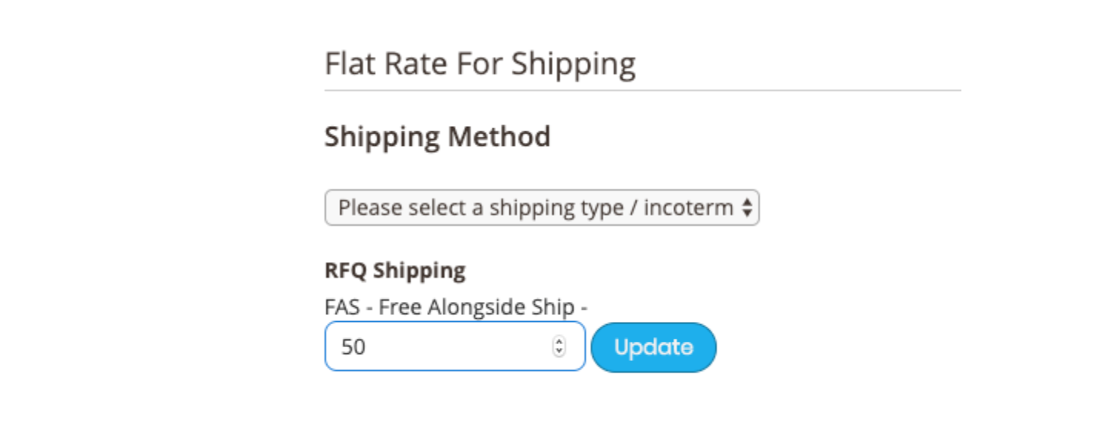Click the Update button
Viewport: 1106px width, 444px height.
tap(654, 347)
